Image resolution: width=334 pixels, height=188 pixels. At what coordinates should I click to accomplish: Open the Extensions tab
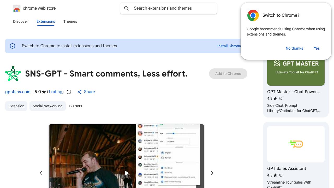tap(46, 21)
